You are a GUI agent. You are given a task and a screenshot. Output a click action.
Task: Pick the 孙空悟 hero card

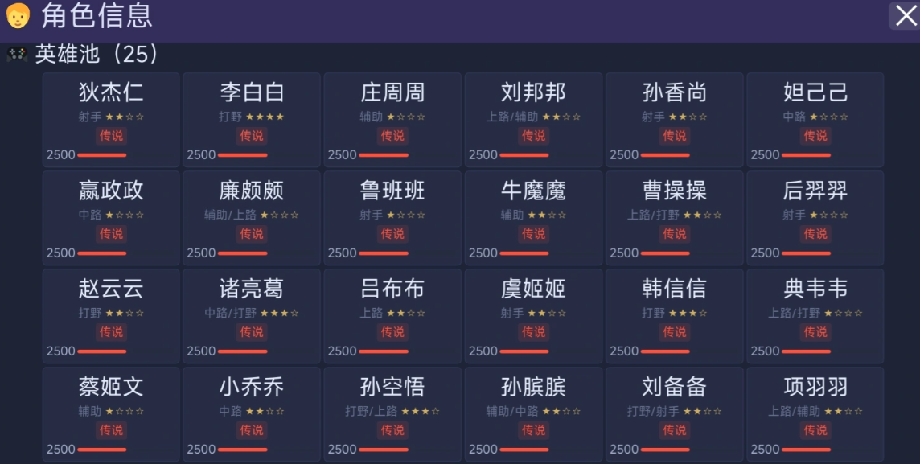point(392,414)
